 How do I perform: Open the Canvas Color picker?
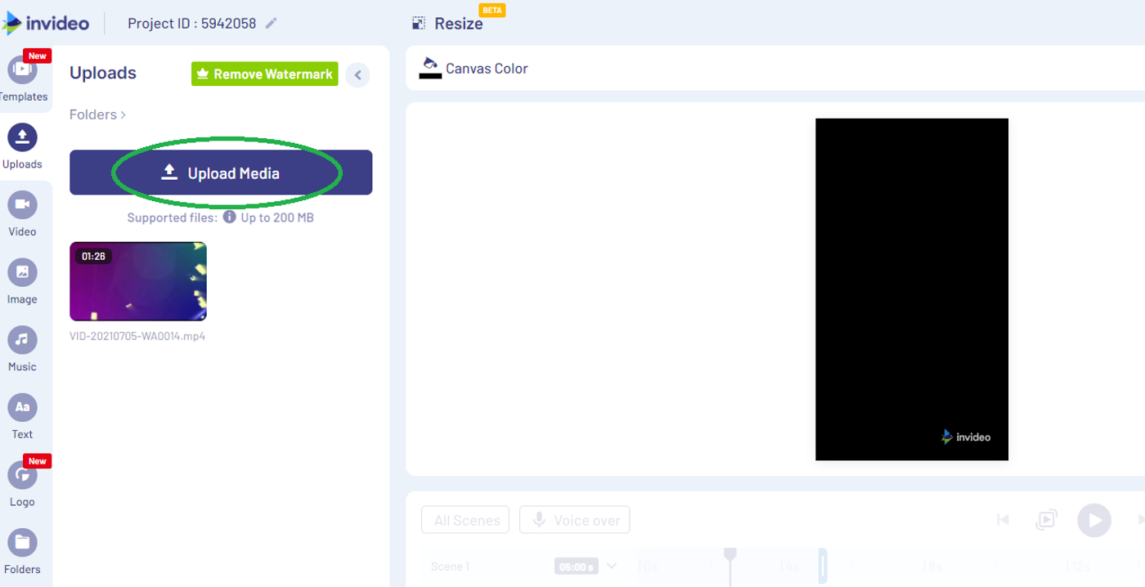(473, 69)
